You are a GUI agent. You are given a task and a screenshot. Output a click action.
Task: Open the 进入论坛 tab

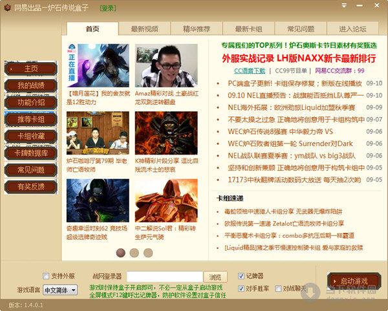point(352,28)
